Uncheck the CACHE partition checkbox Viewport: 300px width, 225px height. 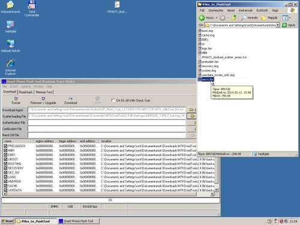tap(5, 186)
